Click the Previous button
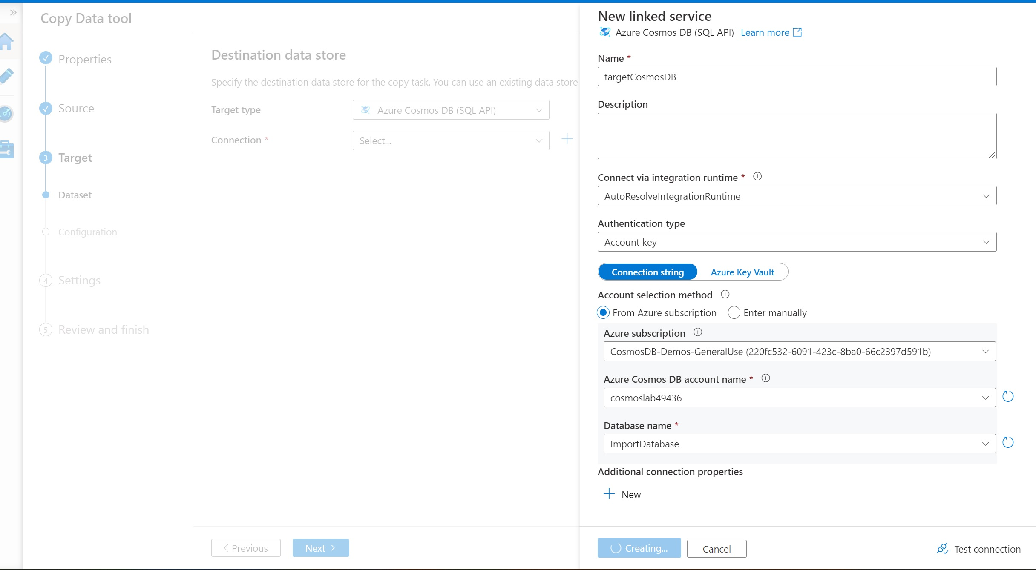The width and height of the screenshot is (1036, 570). 246,548
